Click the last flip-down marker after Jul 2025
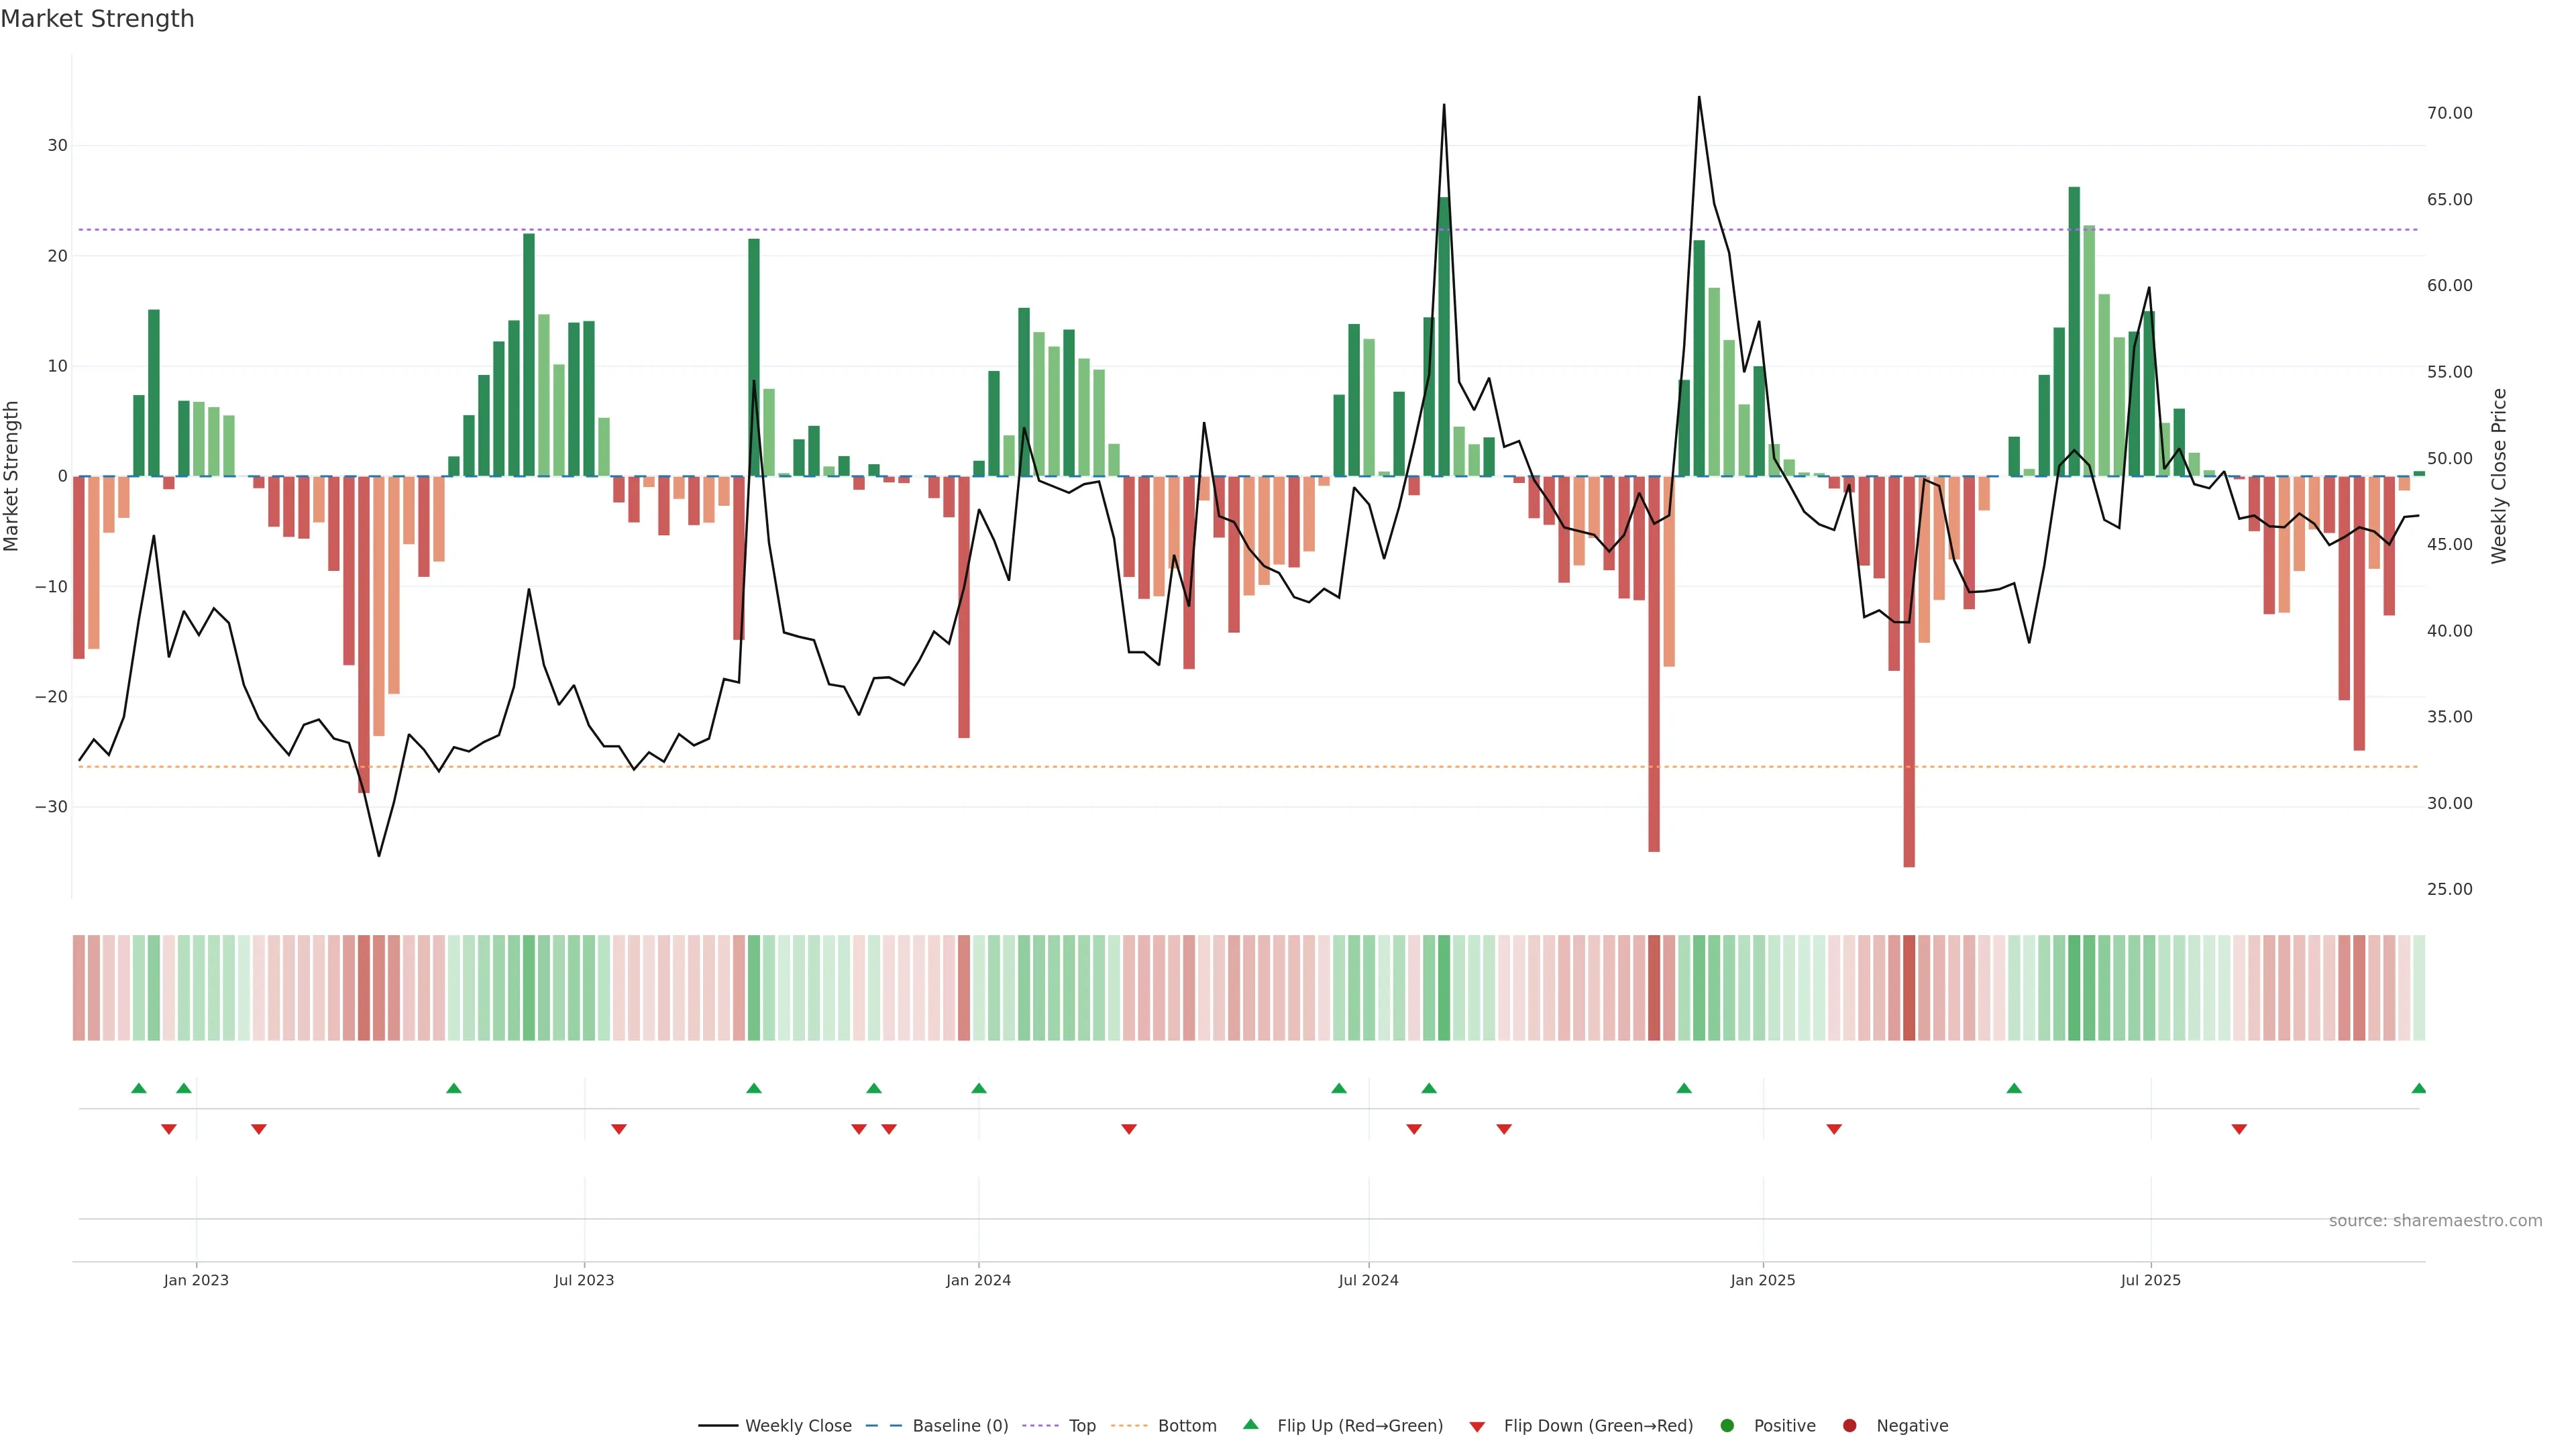Image resolution: width=2576 pixels, height=1449 pixels. coord(2239,1129)
